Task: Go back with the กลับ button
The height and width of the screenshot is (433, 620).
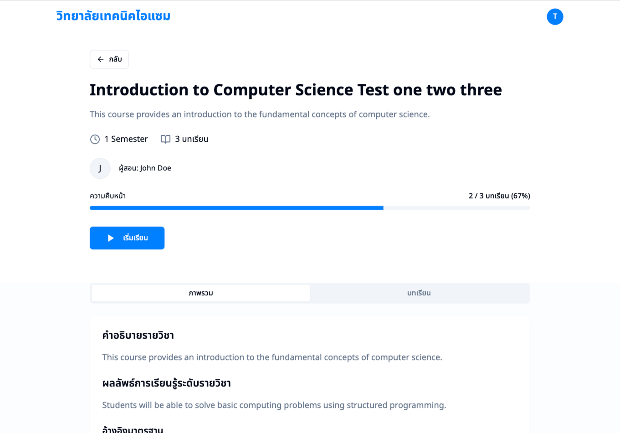Action: 109,59
